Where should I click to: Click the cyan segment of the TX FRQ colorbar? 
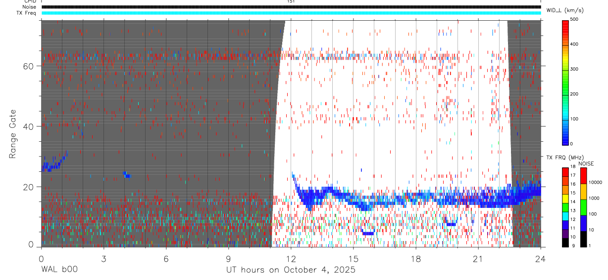tap(565, 216)
